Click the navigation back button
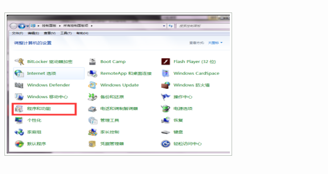Image resolution: width=328 pixels, height=174 pixels. tap(13, 26)
